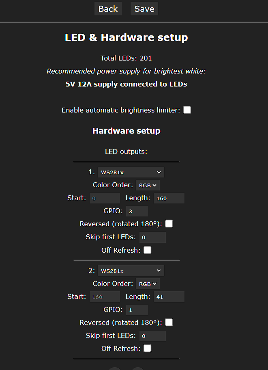Change Color Order selection for output 2

point(148,283)
